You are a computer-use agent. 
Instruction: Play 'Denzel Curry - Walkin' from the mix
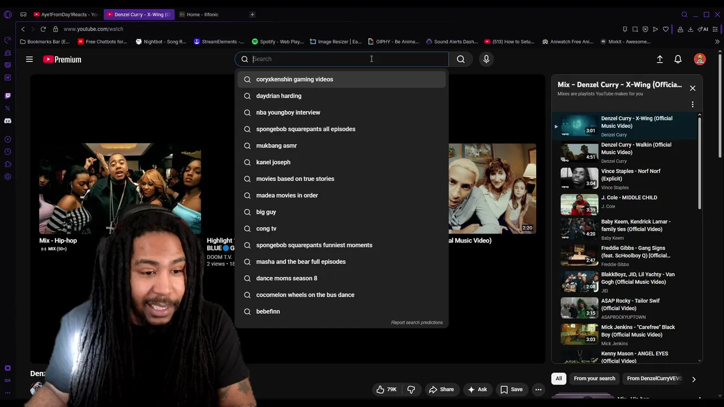pos(624,152)
